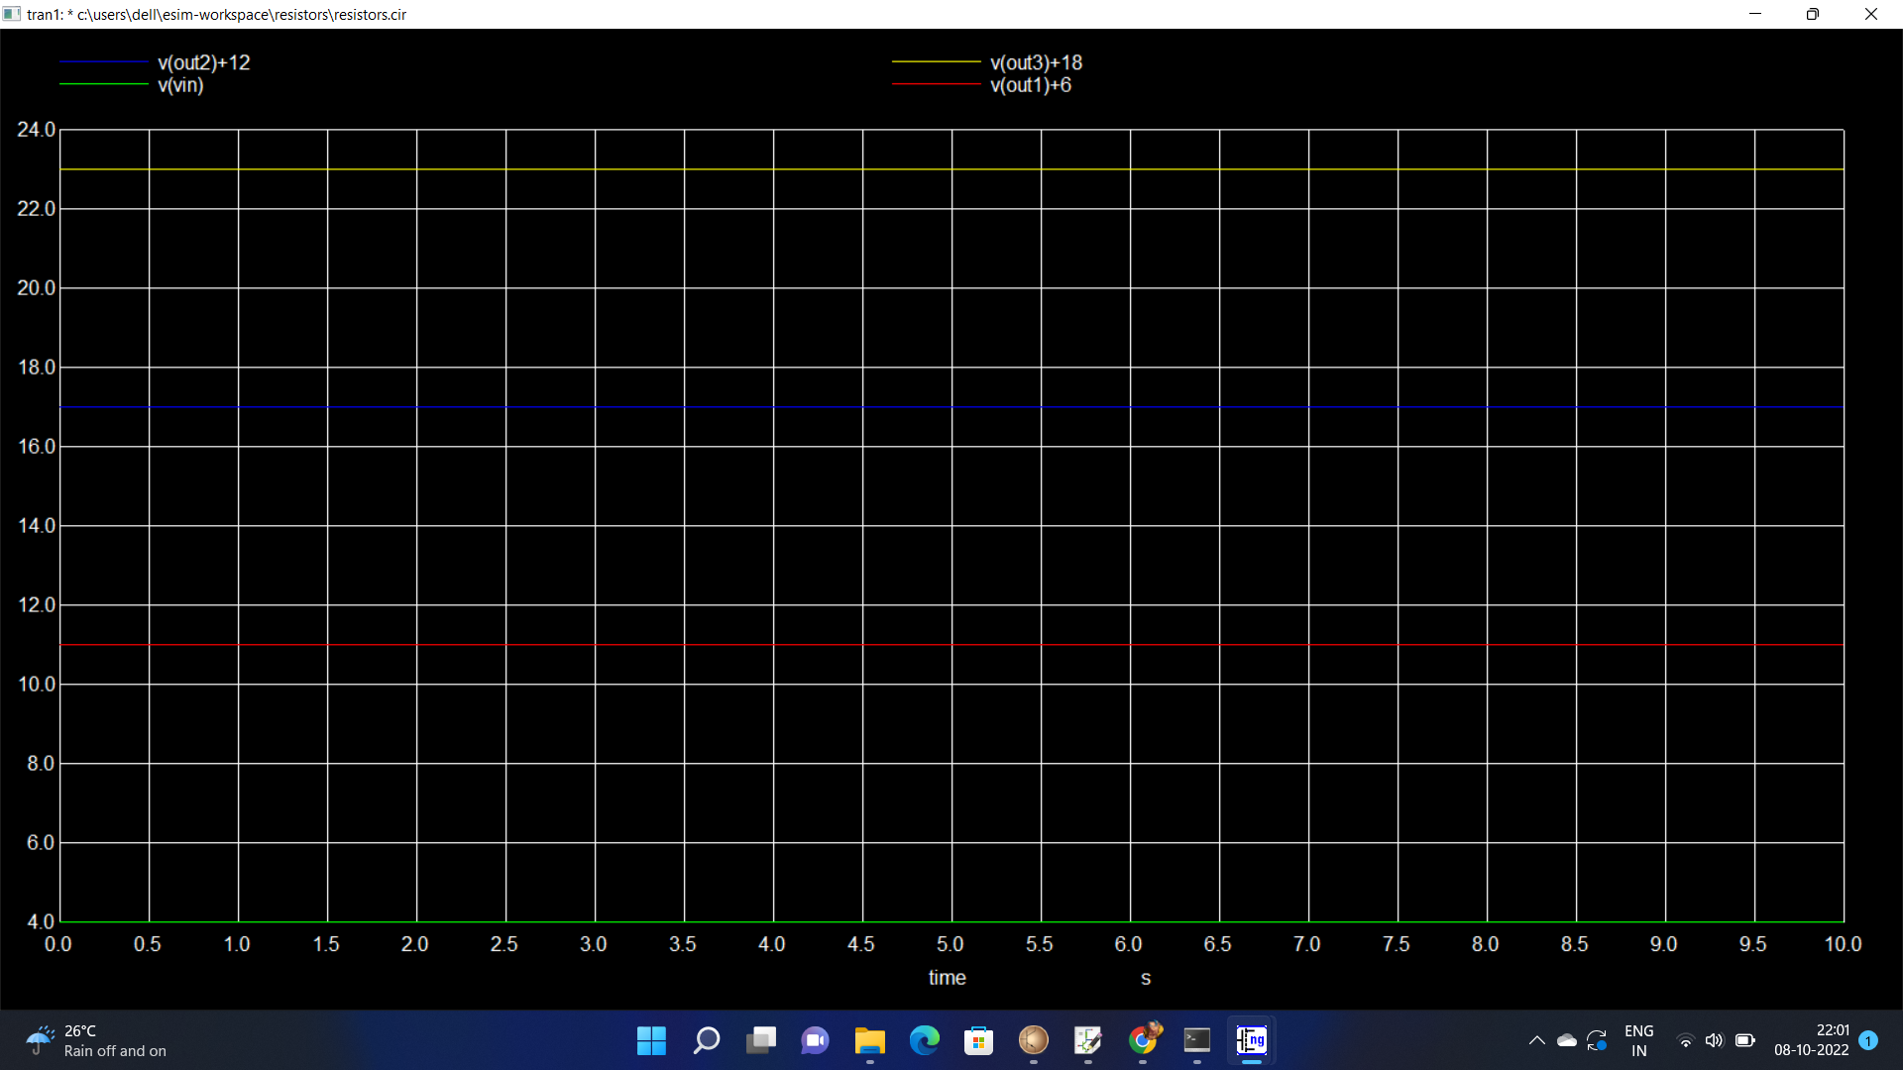The image size is (1903, 1070).
Task: Click the sync status tray icon
Action: coord(1597,1040)
